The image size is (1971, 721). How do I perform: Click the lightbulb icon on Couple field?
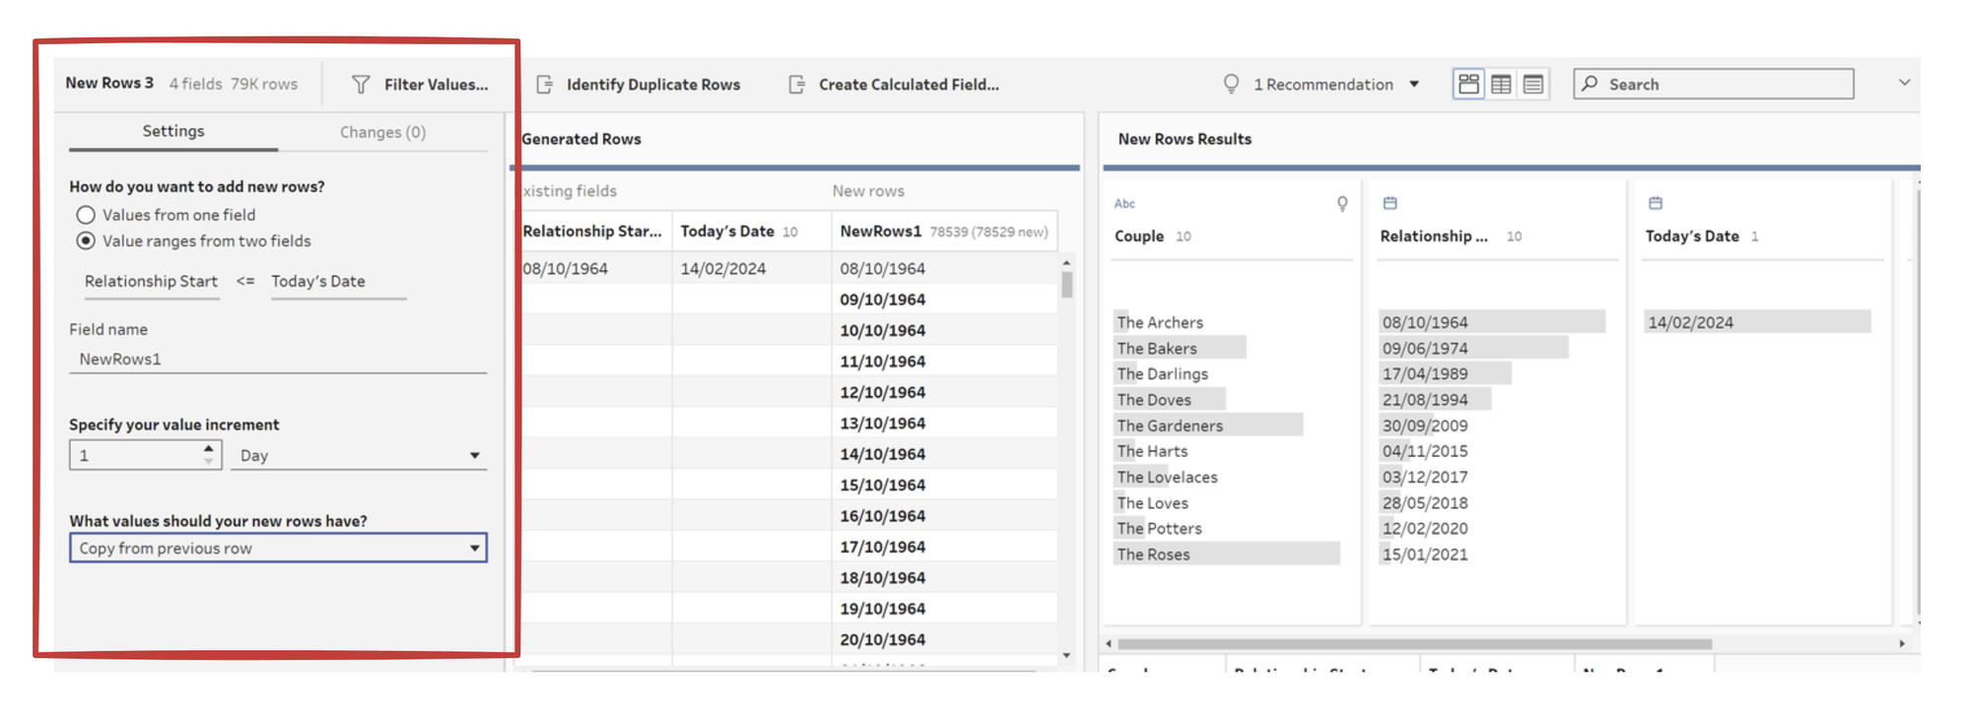click(x=1342, y=204)
